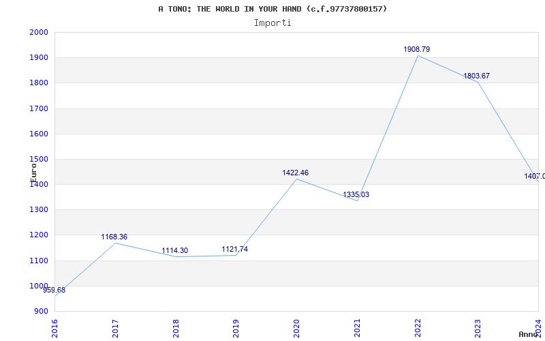
Task: Click the x-axis year 2016
Action: pos(54,328)
